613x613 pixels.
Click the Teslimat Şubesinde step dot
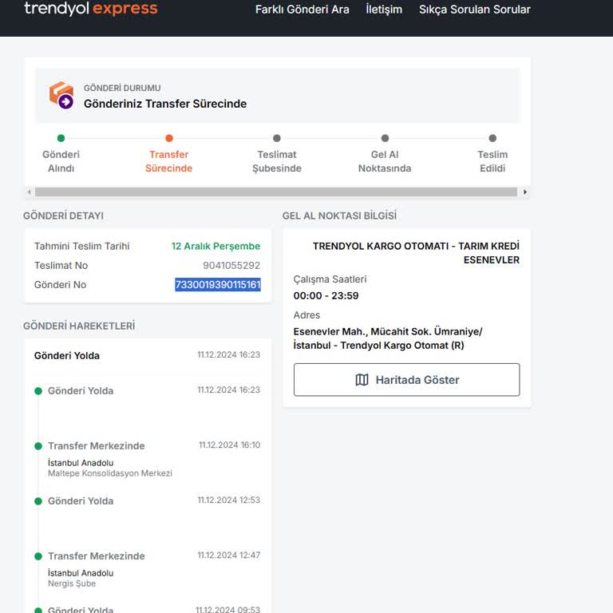[x=277, y=138]
